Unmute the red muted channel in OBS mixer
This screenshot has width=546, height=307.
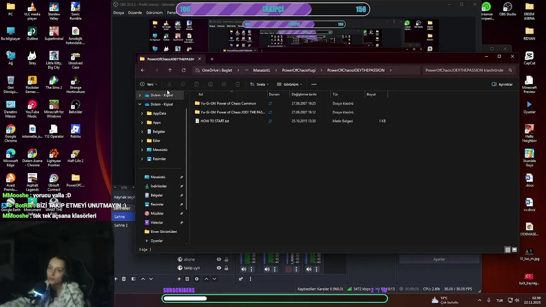coord(289,269)
